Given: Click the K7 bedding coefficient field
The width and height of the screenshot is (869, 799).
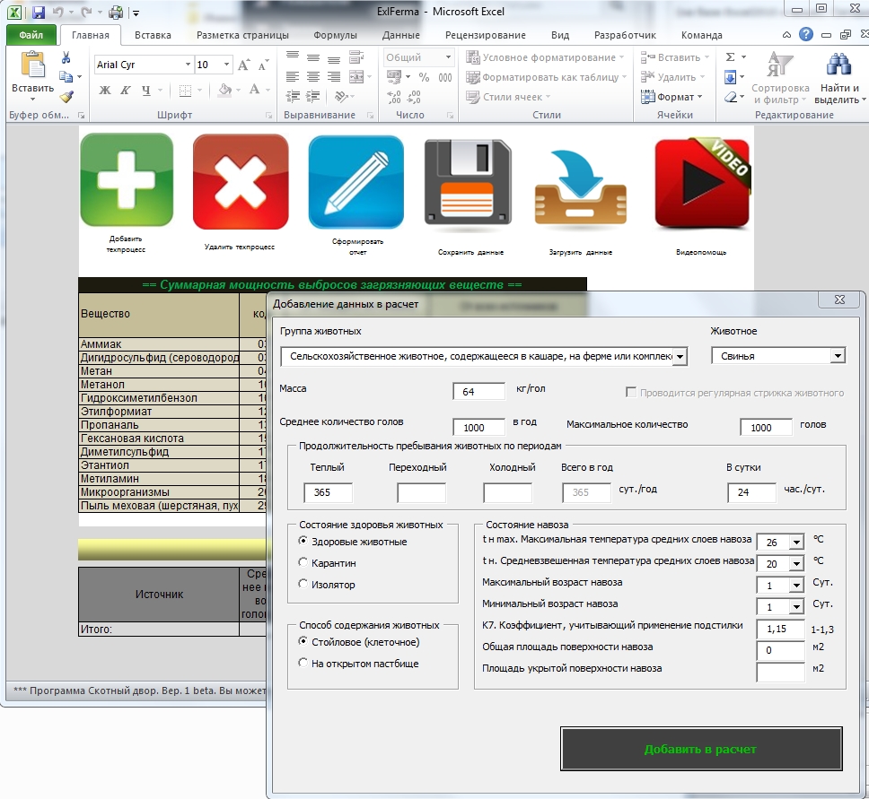Looking at the screenshot, I should (x=780, y=629).
